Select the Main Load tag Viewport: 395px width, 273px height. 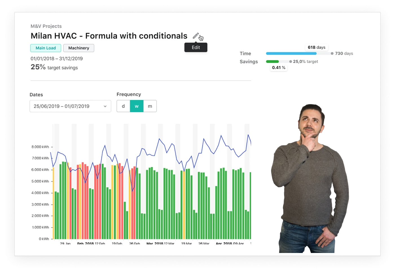[x=46, y=48]
